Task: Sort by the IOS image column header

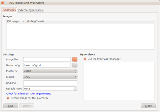Action: 16,21
